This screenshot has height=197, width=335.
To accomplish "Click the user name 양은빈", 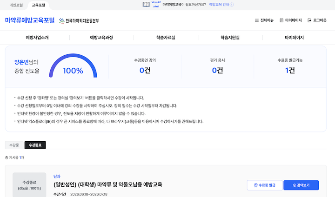I will (21, 62).
